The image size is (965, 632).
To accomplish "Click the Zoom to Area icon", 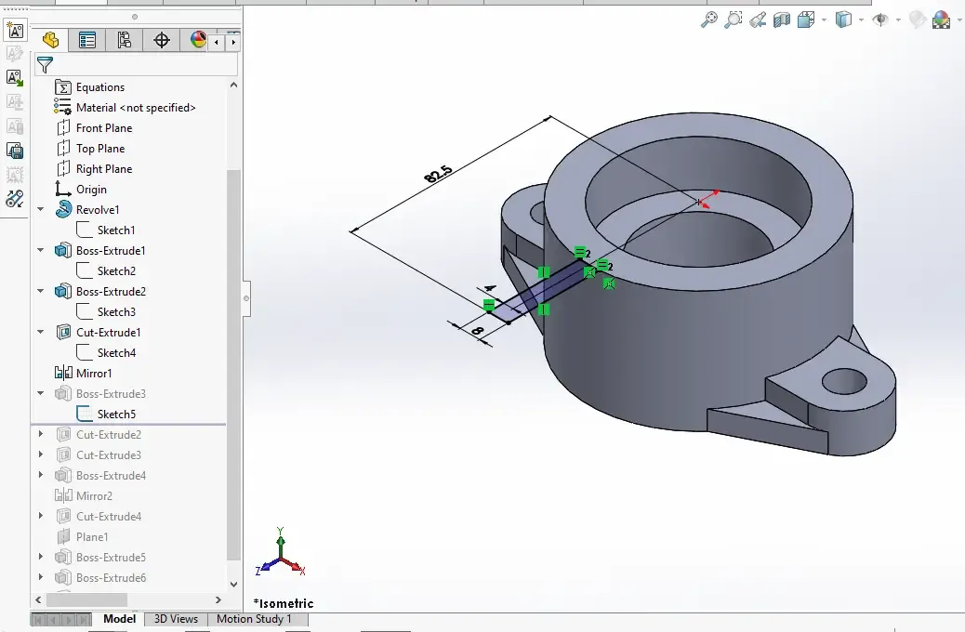I will 733,20.
